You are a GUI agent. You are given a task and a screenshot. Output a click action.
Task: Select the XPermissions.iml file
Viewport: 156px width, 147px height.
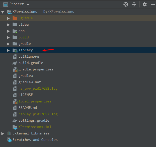(35, 127)
